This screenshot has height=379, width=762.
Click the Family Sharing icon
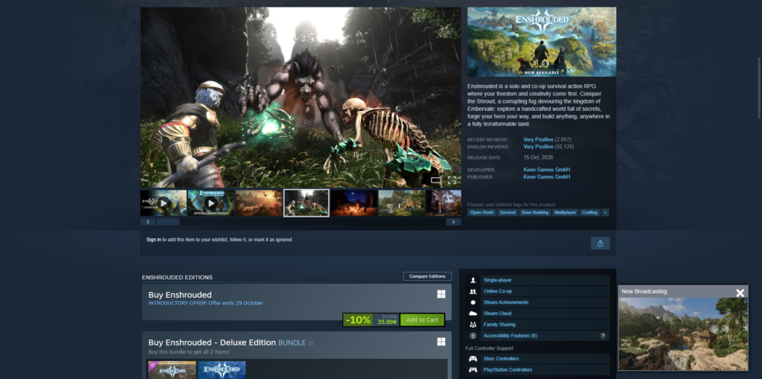pos(473,325)
